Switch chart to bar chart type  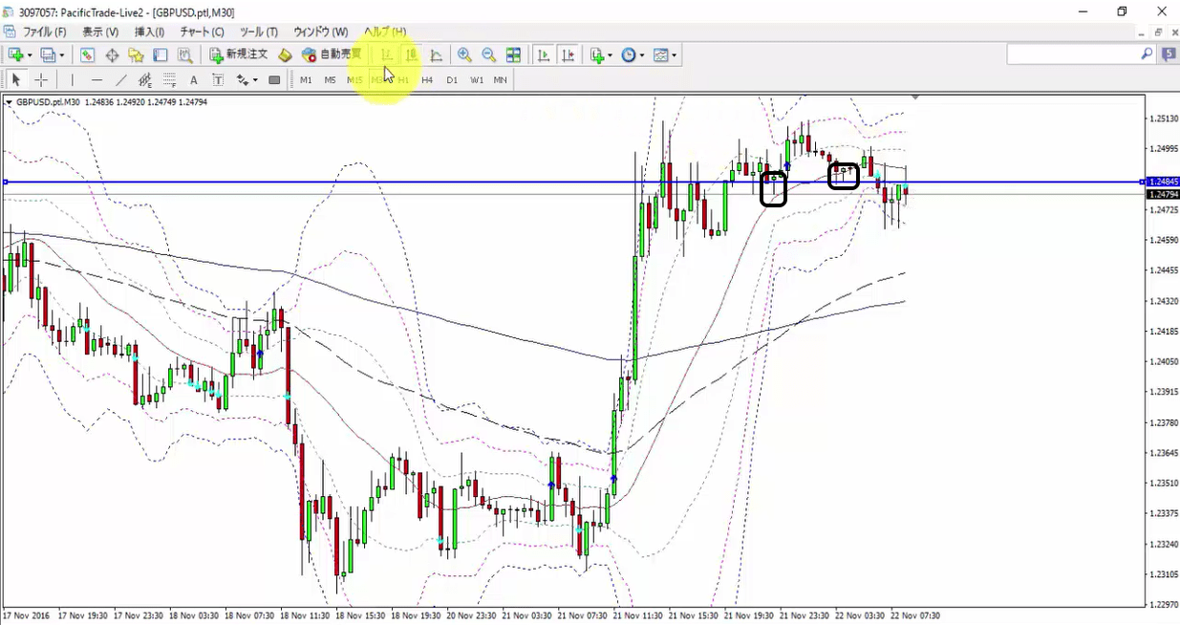point(387,55)
